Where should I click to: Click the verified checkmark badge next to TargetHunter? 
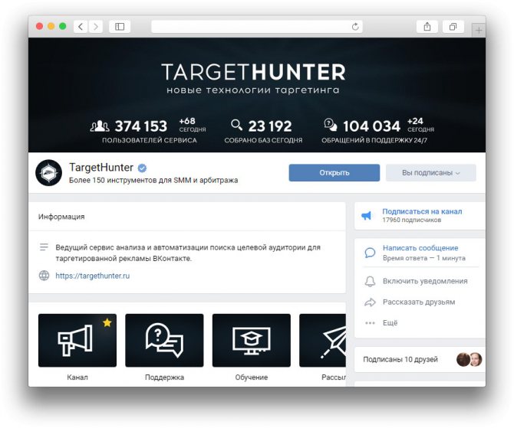[142, 168]
